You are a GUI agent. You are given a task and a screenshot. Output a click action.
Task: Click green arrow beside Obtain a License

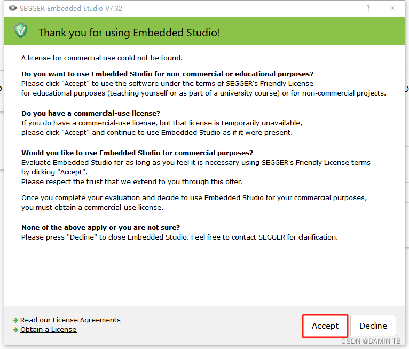point(15,330)
